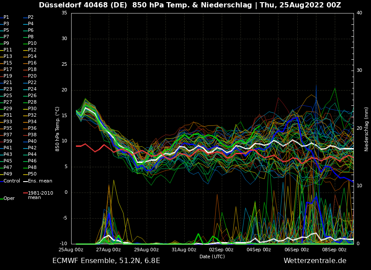Click the P18 legend label
Viewport: 371px width, 270px height.
click(x=32, y=69)
